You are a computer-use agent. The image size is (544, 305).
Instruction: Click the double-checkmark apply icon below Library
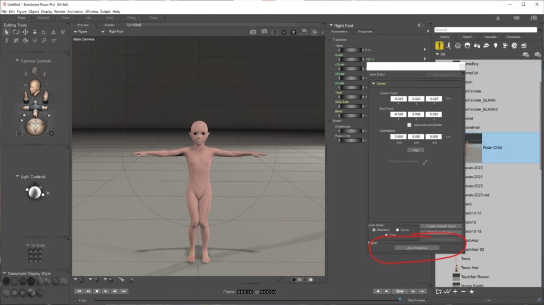pyautogui.click(x=447, y=292)
